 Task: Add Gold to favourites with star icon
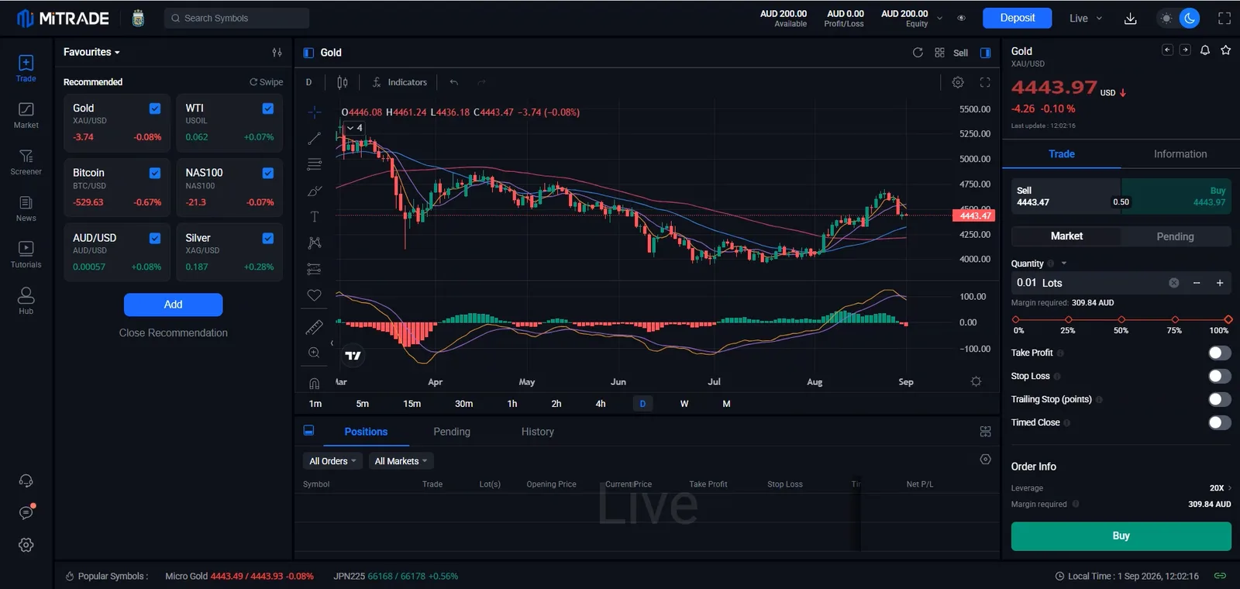point(1225,50)
